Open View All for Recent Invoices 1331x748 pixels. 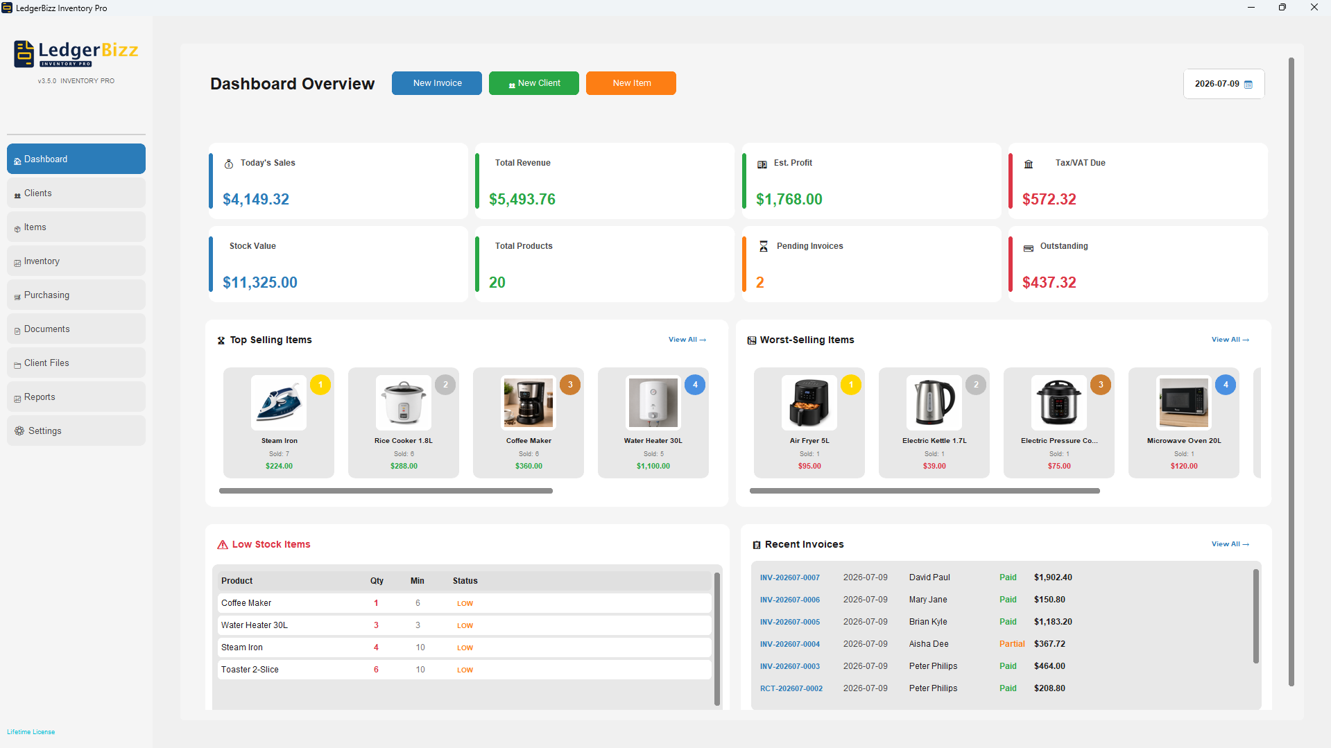pos(1230,544)
